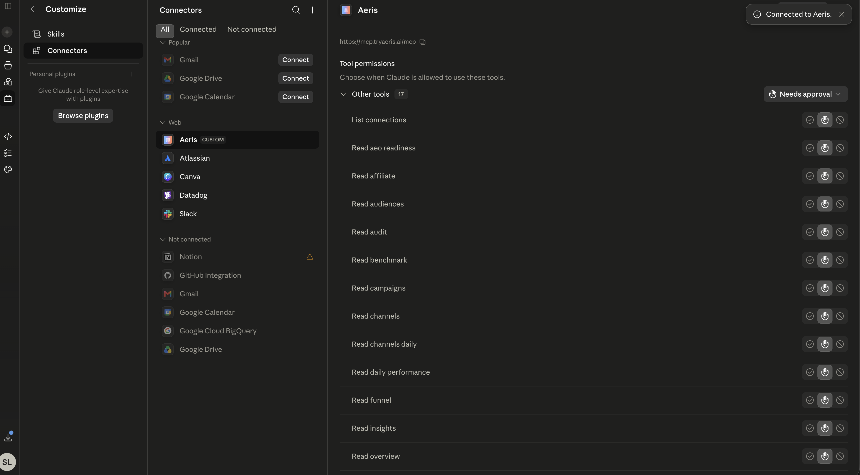Select the Canva connector
Screen dimensions: 860x475
click(237, 177)
